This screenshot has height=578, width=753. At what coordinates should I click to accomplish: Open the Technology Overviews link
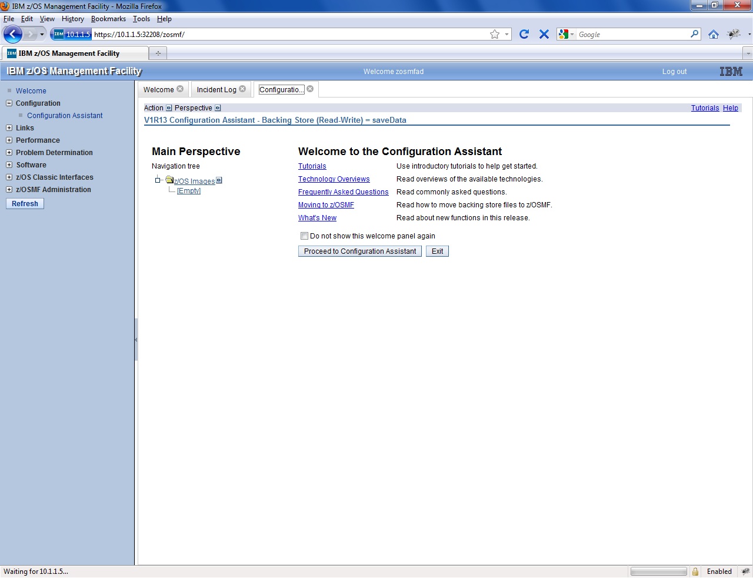coord(334,179)
